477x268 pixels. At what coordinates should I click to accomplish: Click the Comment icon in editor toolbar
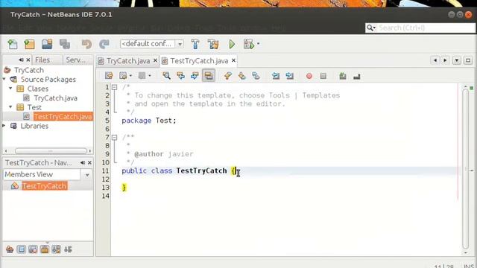(343, 76)
